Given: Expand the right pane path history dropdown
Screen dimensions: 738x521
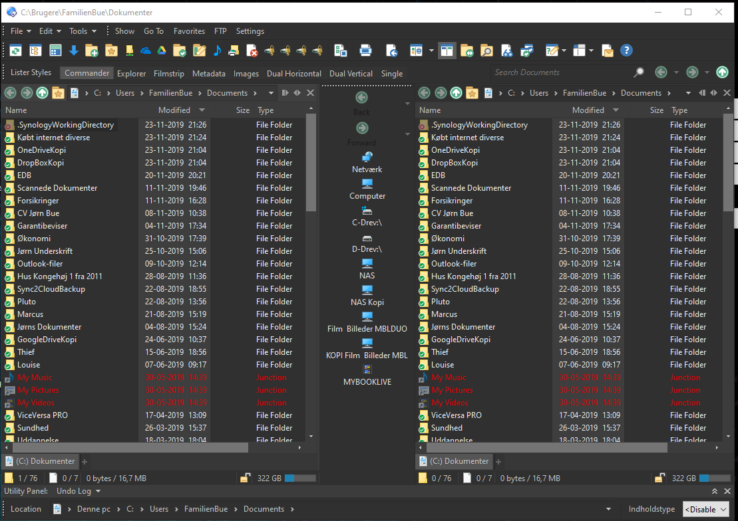Looking at the screenshot, I should 688,92.
